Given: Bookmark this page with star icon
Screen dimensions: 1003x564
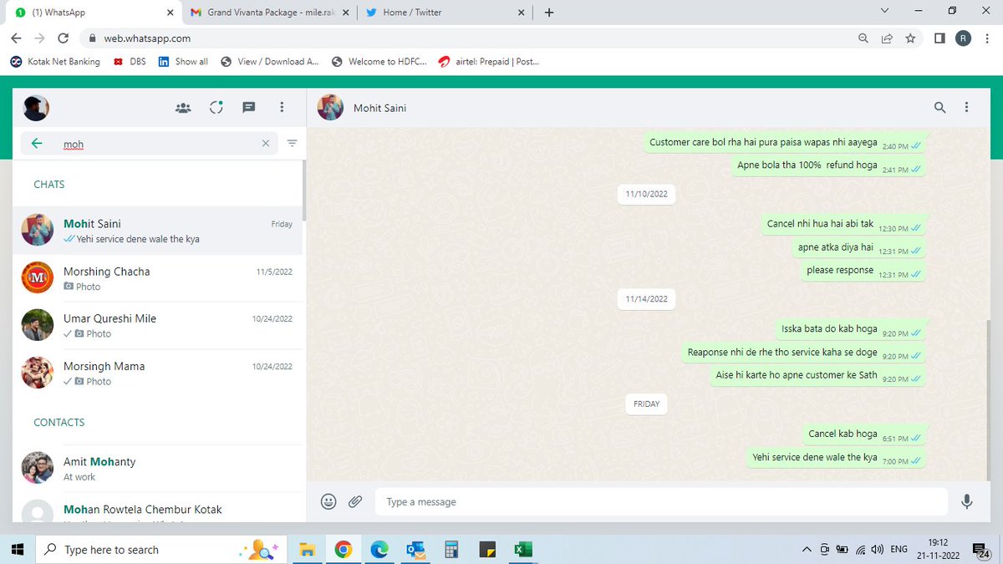Looking at the screenshot, I should pyautogui.click(x=910, y=38).
